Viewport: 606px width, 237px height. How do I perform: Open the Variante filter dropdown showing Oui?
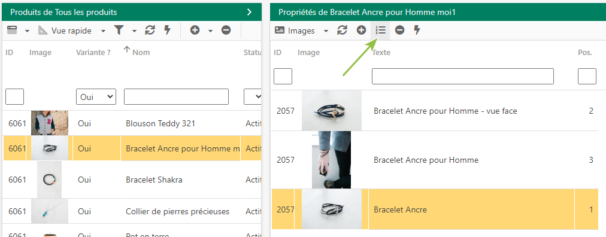click(96, 97)
